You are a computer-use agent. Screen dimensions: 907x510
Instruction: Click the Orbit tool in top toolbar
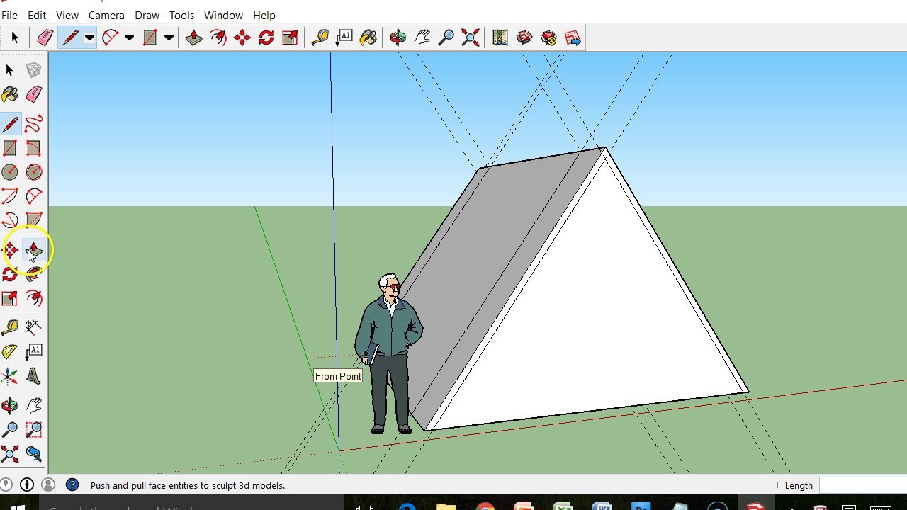point(398,38)
